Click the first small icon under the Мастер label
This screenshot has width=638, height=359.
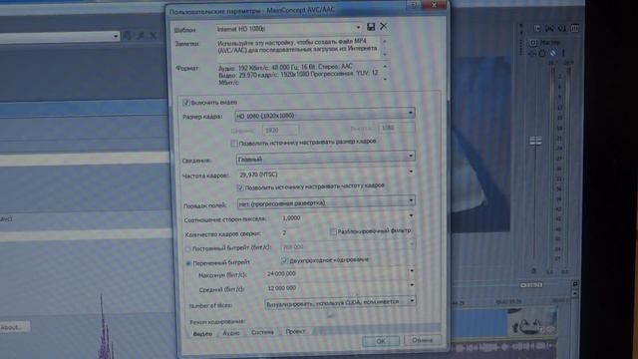pos(531,53)
